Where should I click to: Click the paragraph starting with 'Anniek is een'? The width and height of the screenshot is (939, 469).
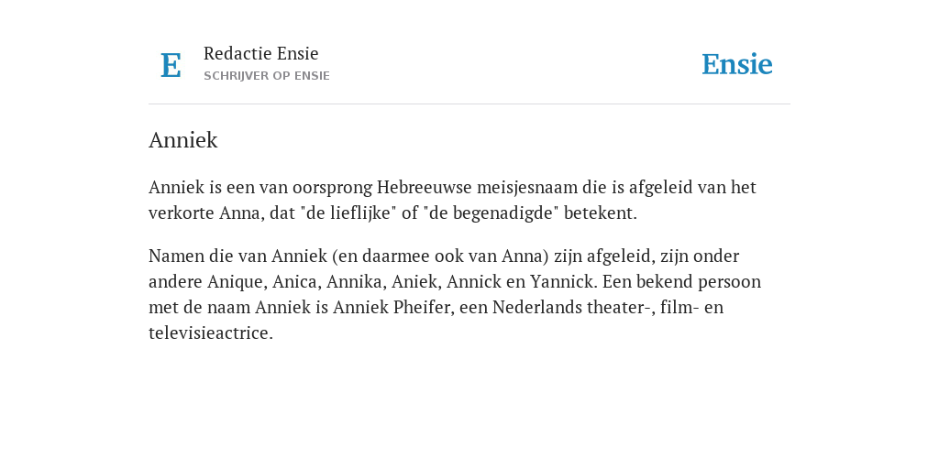pos(453,200)
